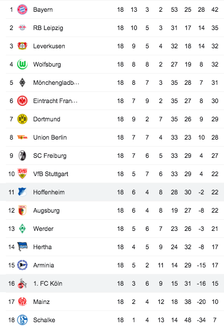Select the highlighted 1. FC Köln row

coord(112,283)
